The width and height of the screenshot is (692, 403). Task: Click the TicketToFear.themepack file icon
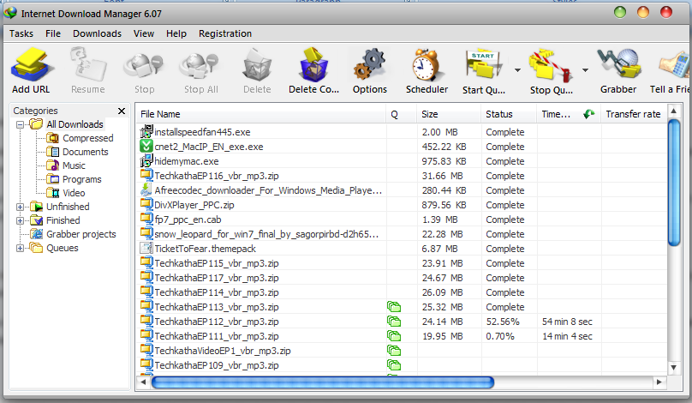(146, 249)
